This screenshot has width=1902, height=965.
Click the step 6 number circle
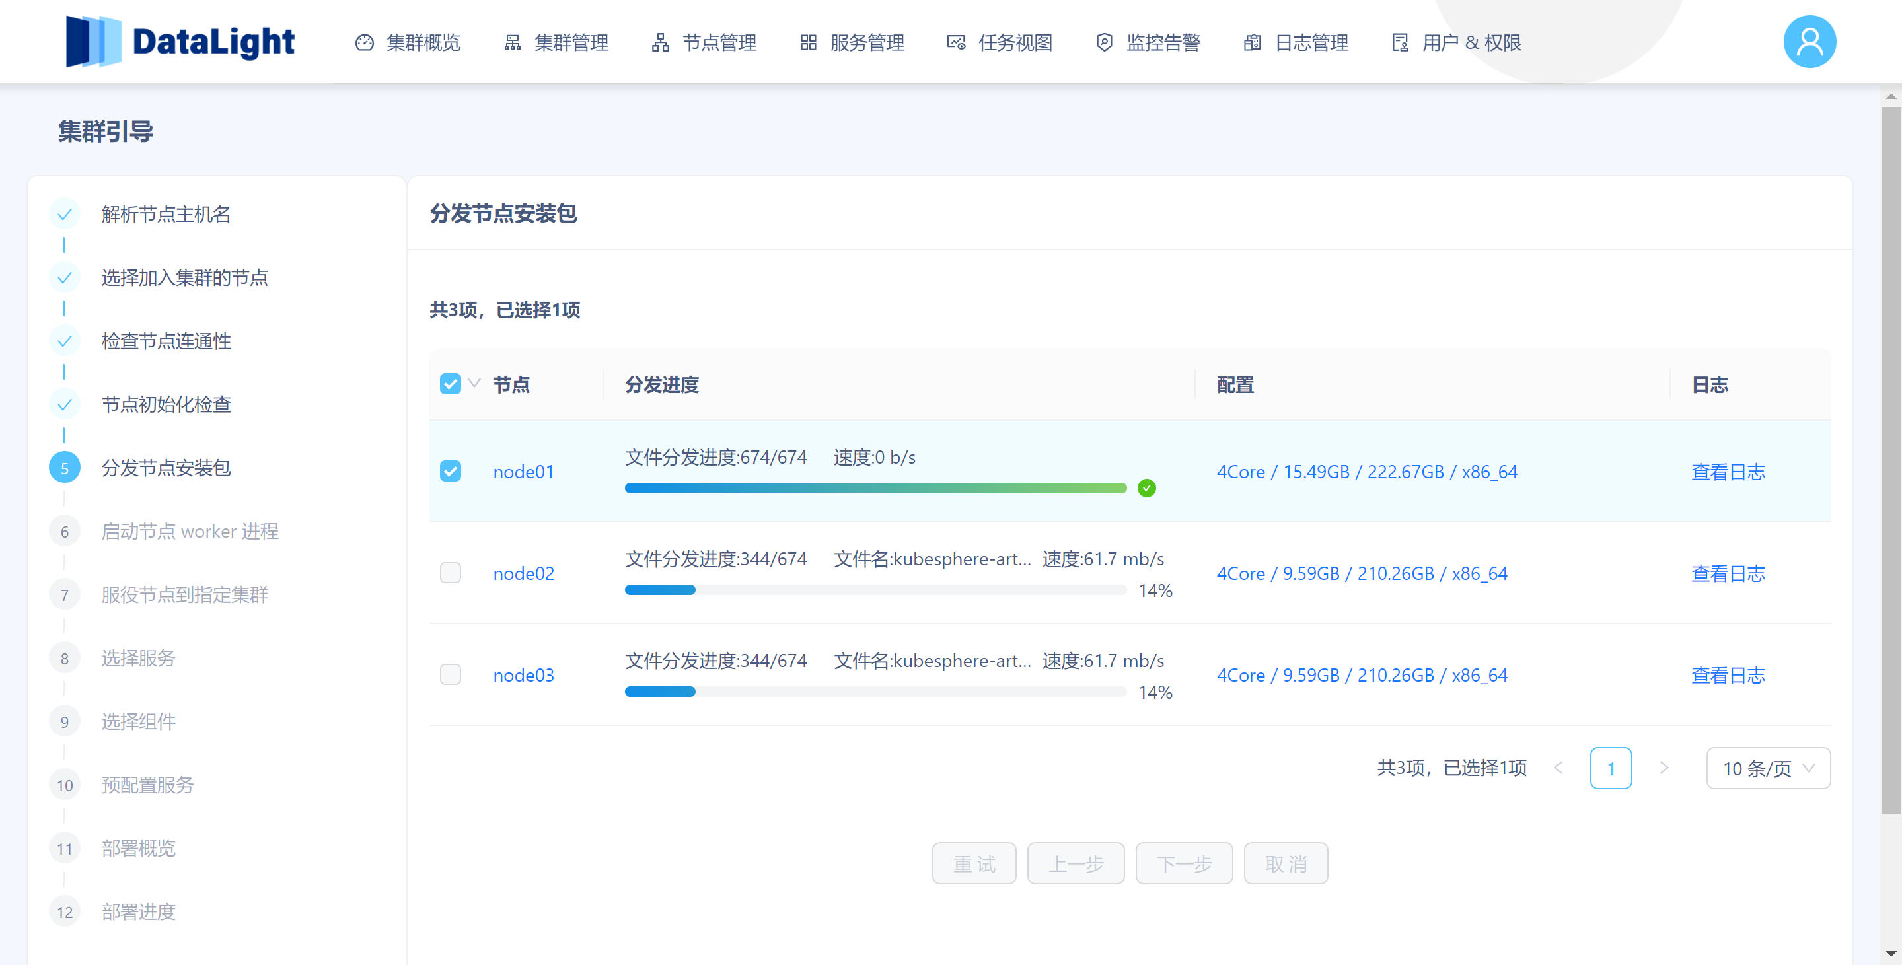64,532
